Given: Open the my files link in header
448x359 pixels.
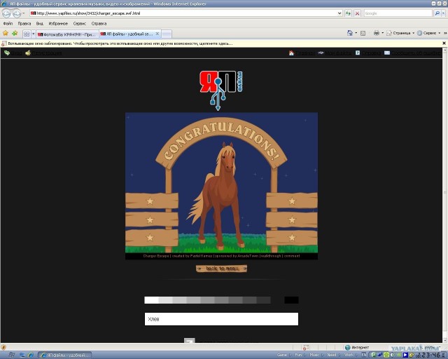Looking at the screenshot, I should tap(335, 53).
